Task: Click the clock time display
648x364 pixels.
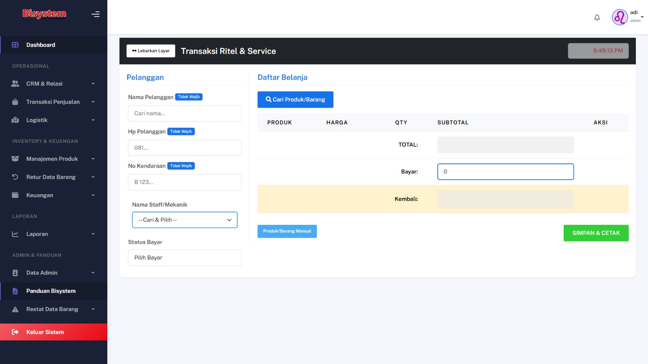Action: [x=598, y=51]
